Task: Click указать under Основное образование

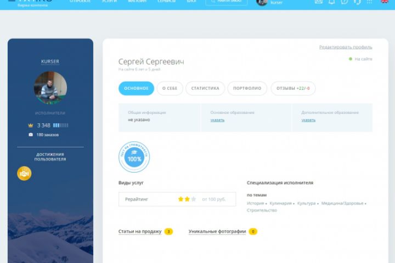Action: tap(217, 120)
